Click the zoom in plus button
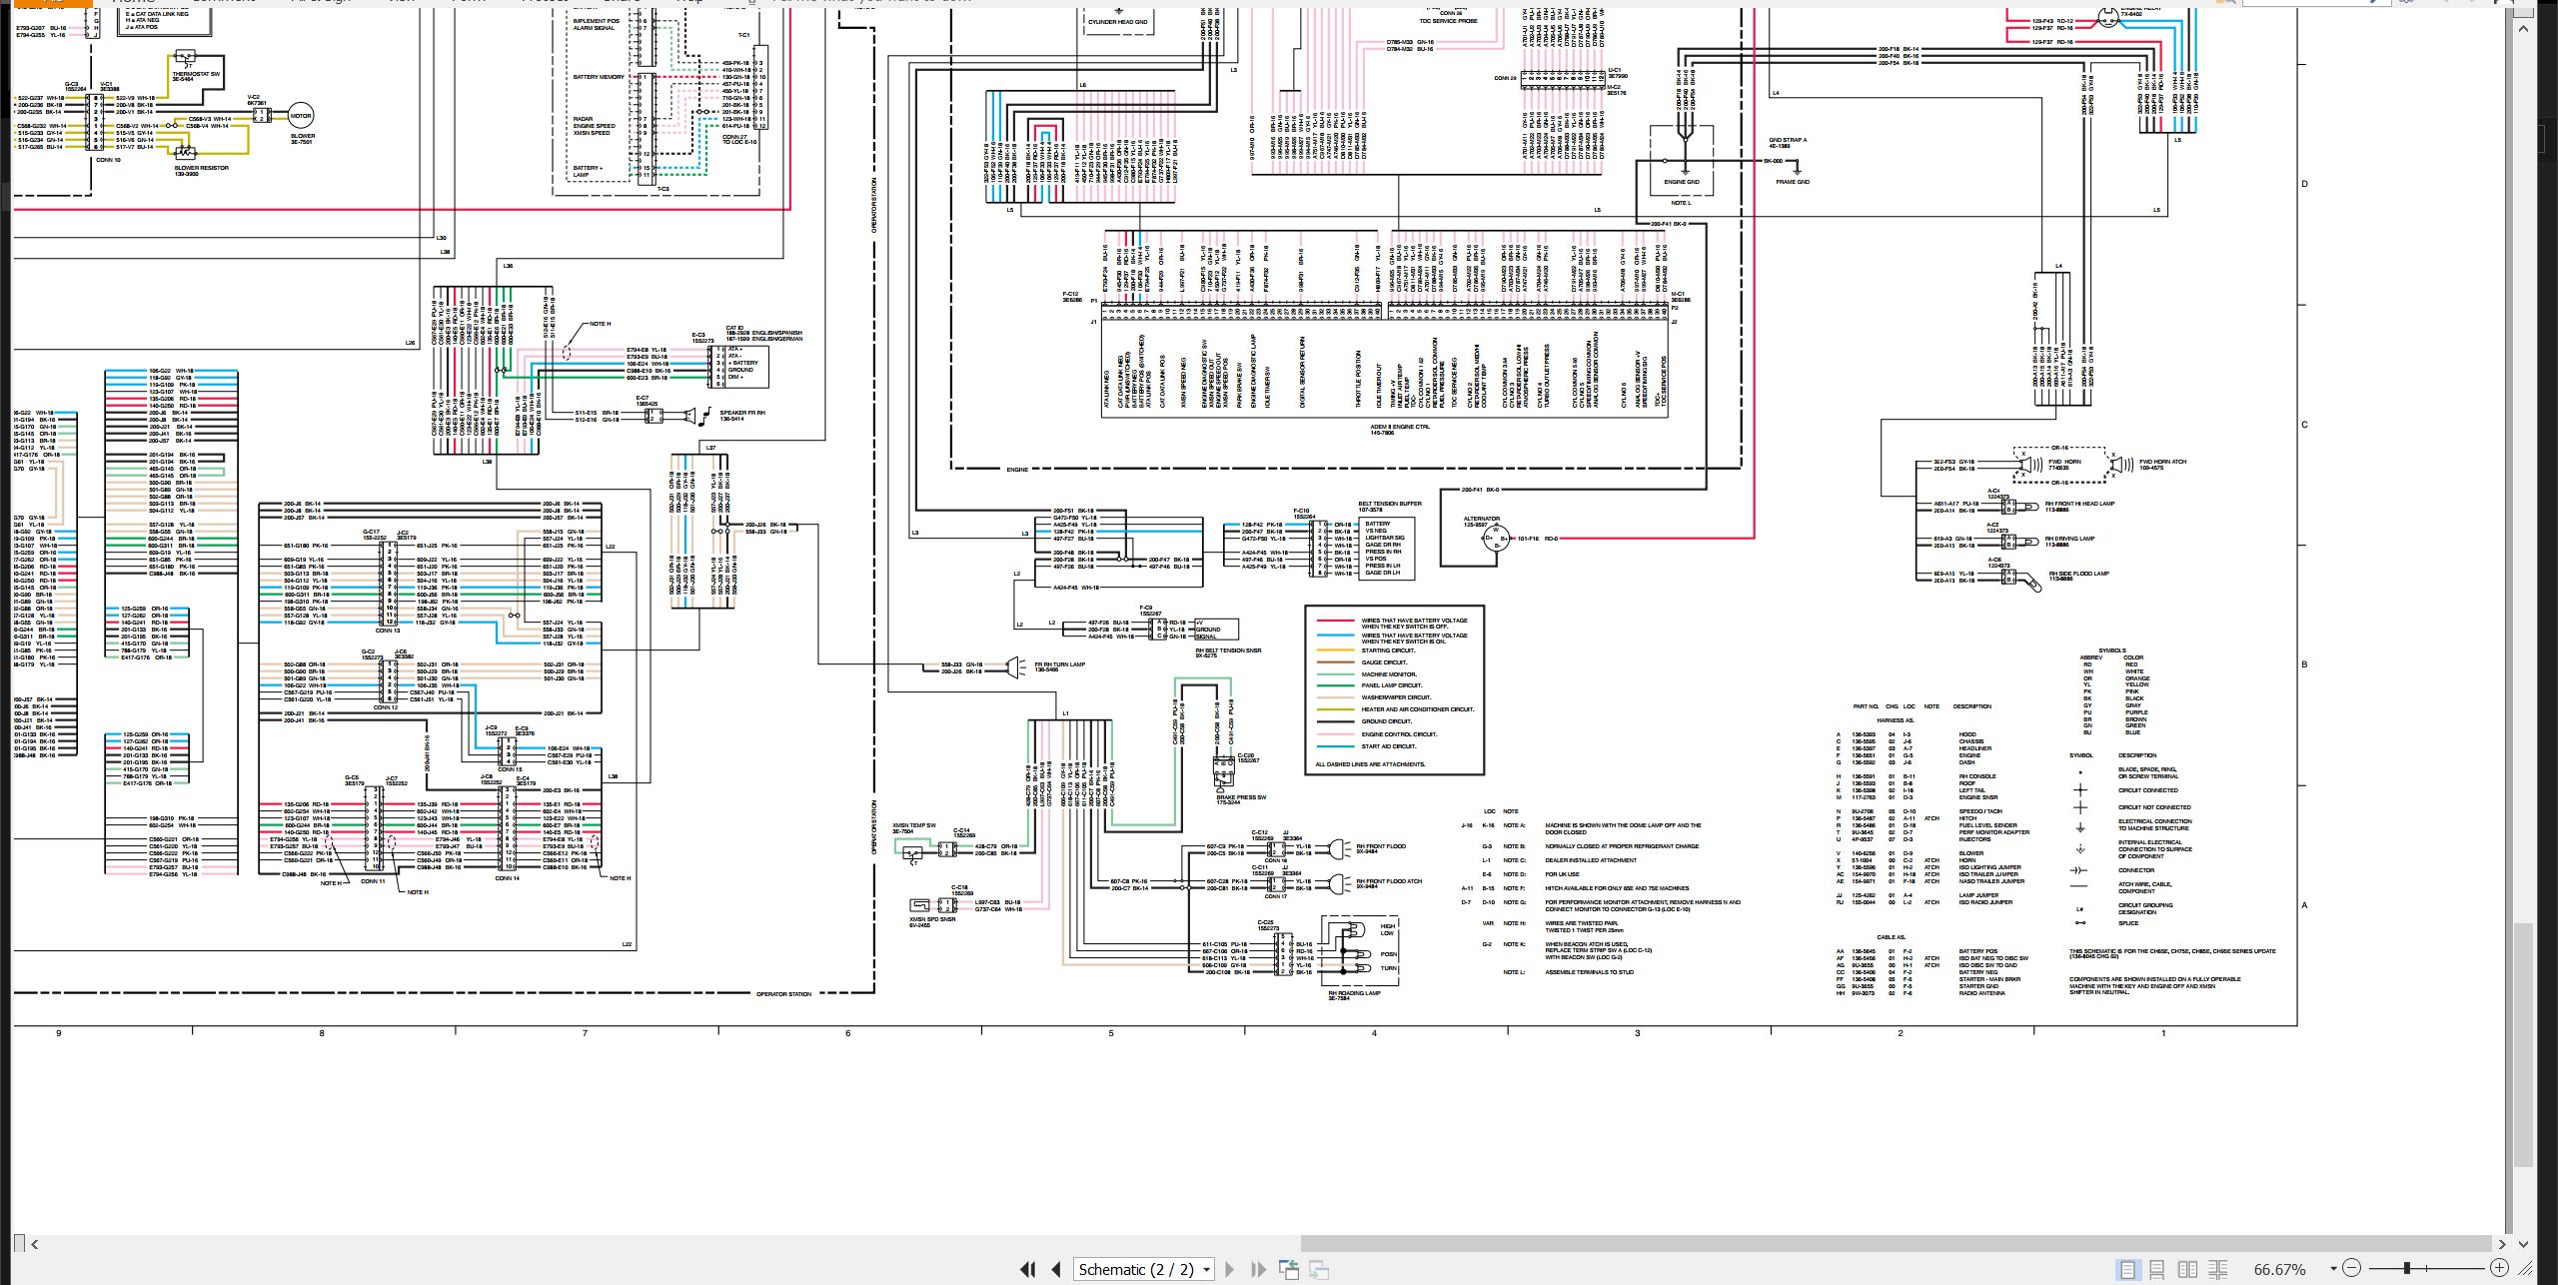2558x1285 pixels. pyautogui.click(x=2499, y=1268)
